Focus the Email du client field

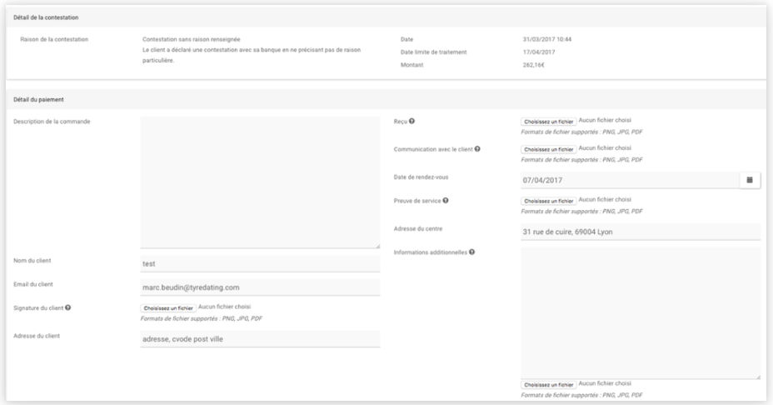pyautogui.click(x=260, y=287)
